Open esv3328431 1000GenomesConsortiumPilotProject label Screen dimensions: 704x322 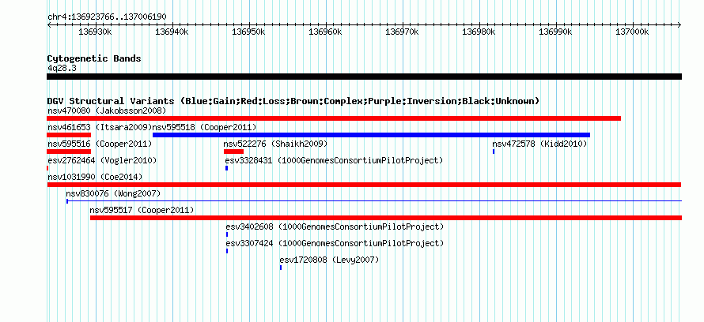[x=334, y=160]
